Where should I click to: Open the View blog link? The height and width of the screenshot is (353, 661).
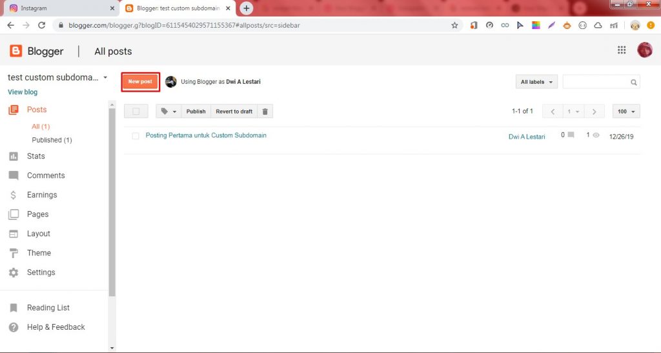[23, 92]
